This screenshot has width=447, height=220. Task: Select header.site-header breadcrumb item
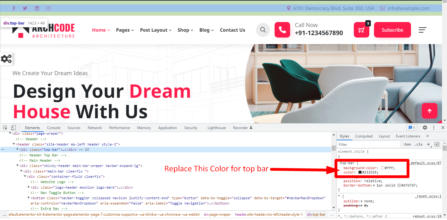point(269,214)
